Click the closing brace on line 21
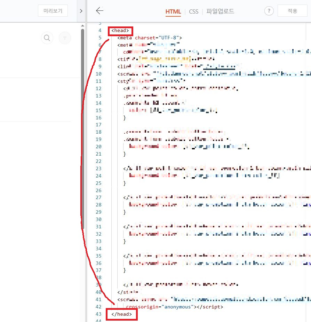This screenshot has height=322, width=311. (125, 154)
